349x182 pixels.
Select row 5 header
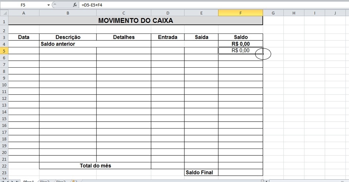[4, 51]
